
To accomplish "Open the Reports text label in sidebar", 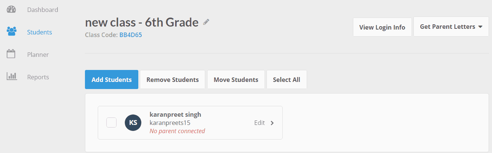I will [38, 77].
